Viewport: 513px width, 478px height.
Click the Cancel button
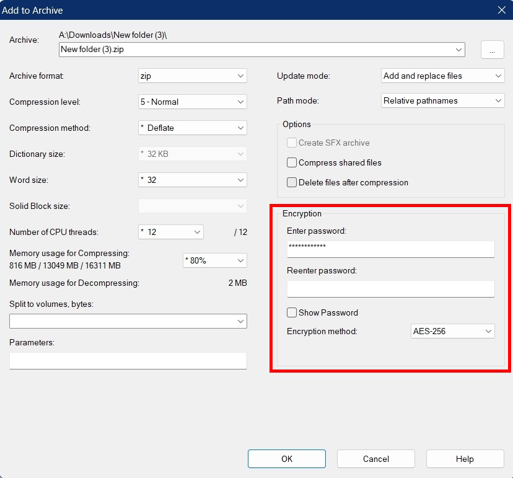point(375,459)
